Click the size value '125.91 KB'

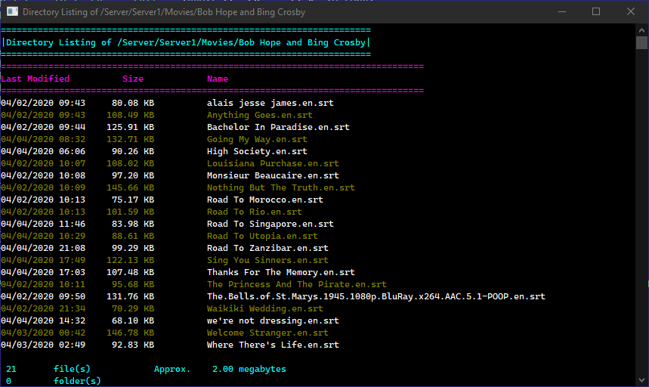pos(131,127)
